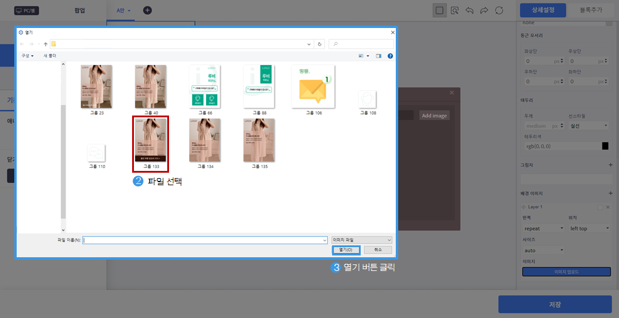The image size is (619, 318).
Task: Click the 취소 cancel button
Action: point(377,250)
